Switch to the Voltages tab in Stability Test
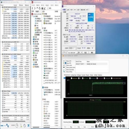The height and width of the screenshot is (129, 129). (x=79, y=75)
